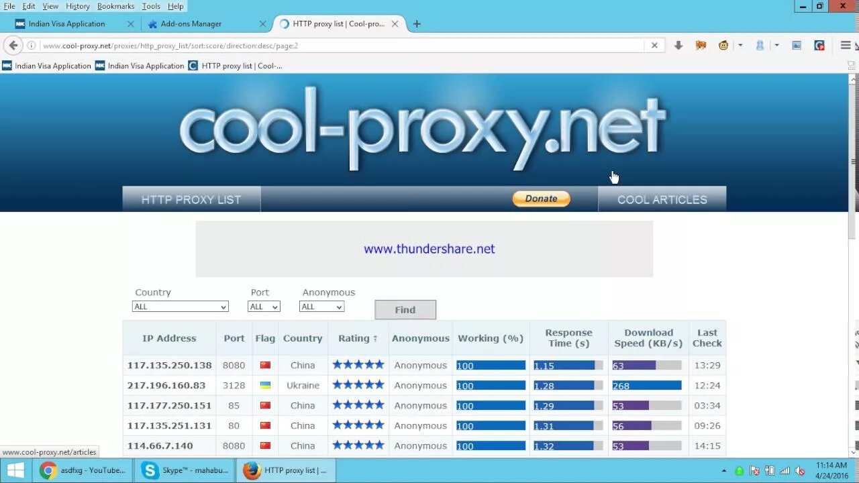Open the www.thundershare.net ad link

[429, 249]
